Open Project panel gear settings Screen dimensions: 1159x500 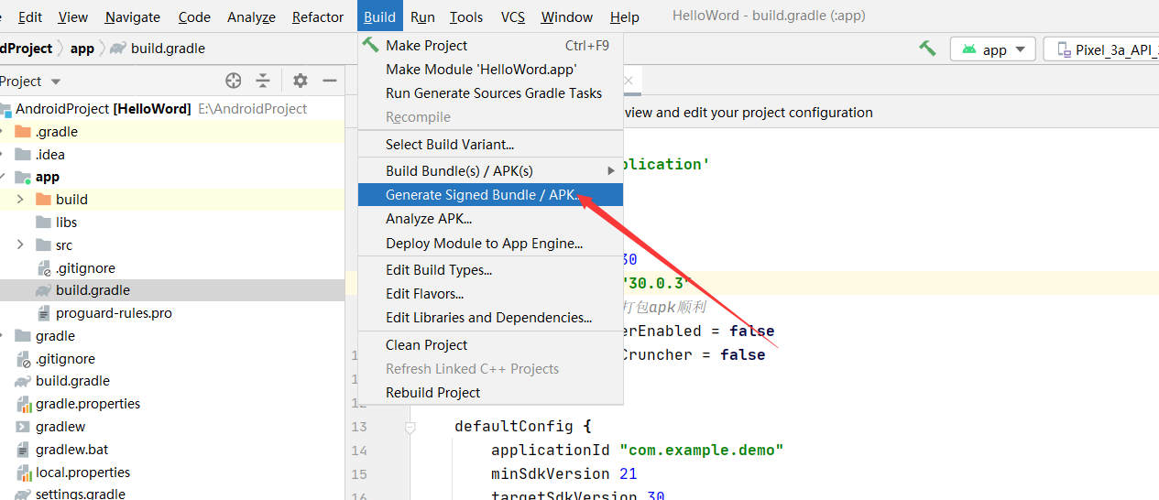301,81
